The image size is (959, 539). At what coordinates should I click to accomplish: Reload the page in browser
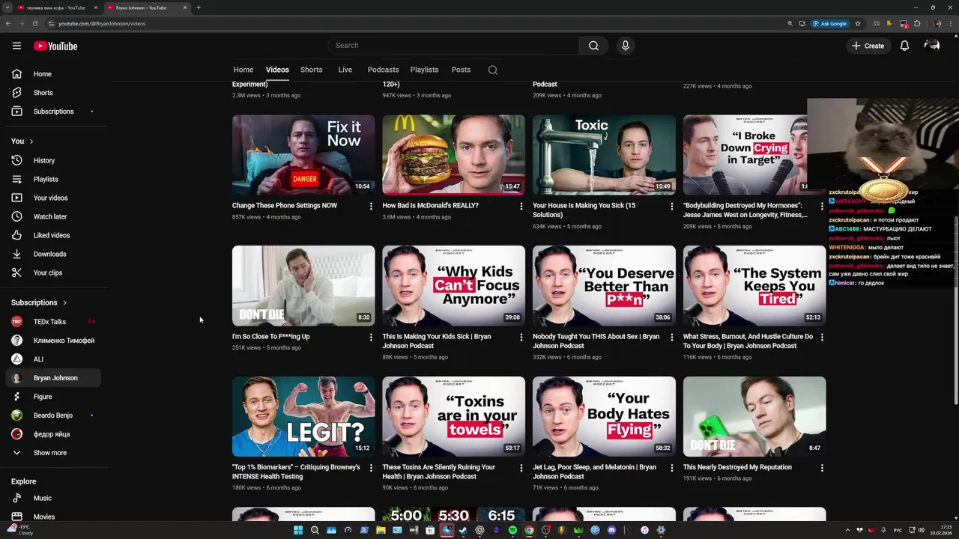pyautogui.click(x=34, y=23)
